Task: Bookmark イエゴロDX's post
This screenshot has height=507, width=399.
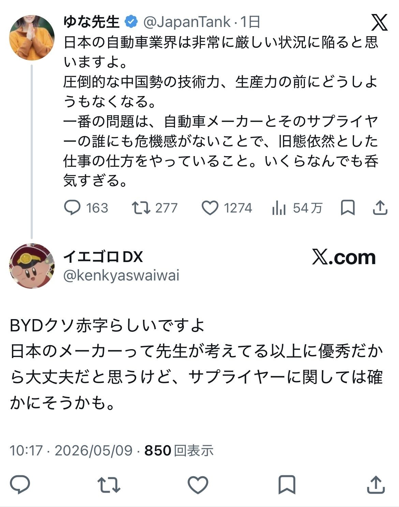Action: (x=287, y=484)
